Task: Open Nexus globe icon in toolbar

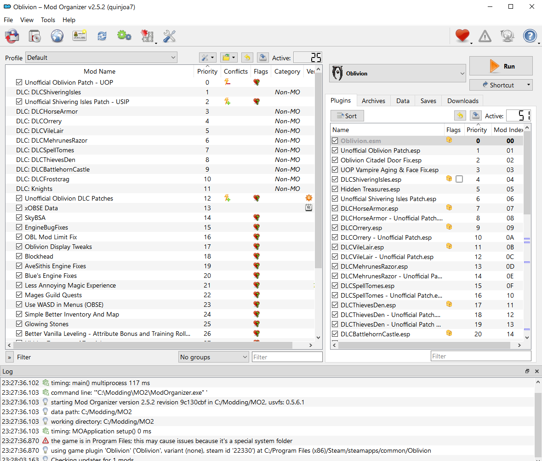Action: (x=57, y=36)
